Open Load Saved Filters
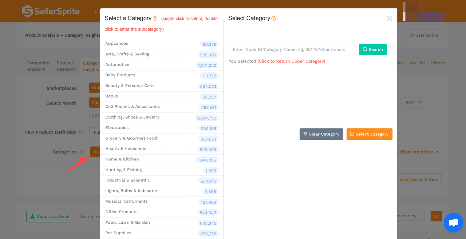 pyautogui.click(x=419, y=179)
